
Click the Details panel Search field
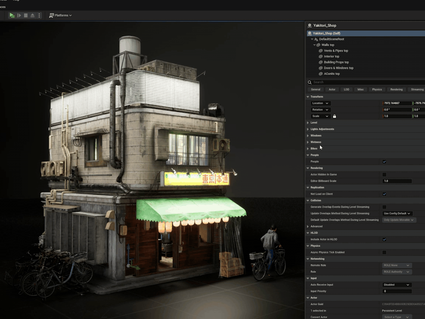click(365, 82)
